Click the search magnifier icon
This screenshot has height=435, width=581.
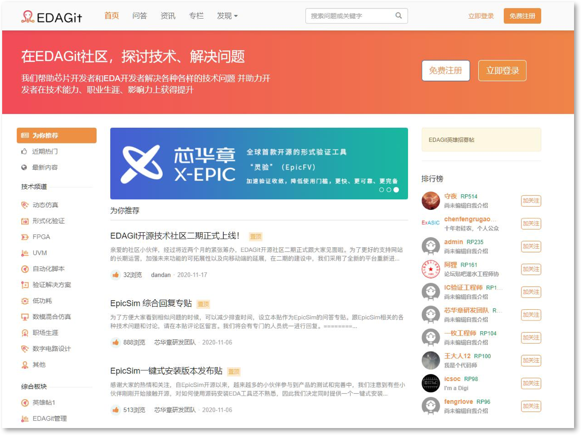point(398,16)
